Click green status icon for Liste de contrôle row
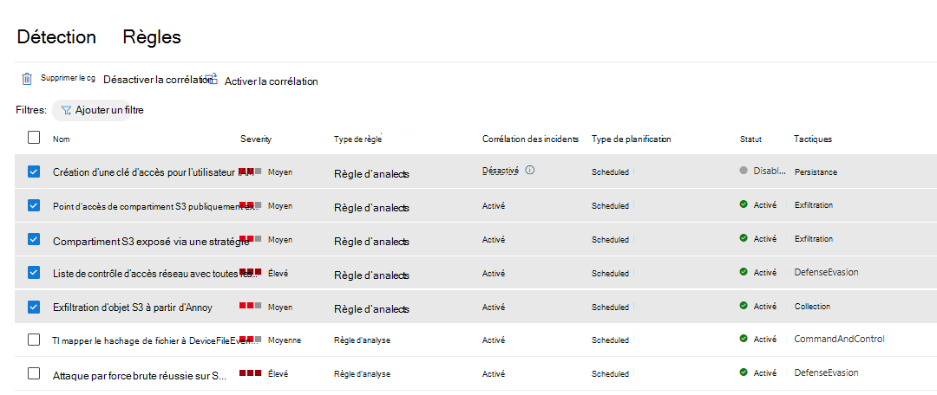 744,272
